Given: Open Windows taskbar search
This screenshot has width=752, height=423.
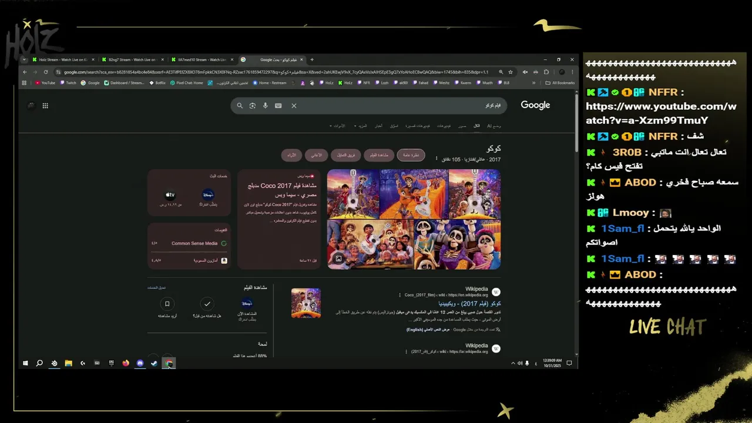Looking at the screenshot, I should pos(39,364).
